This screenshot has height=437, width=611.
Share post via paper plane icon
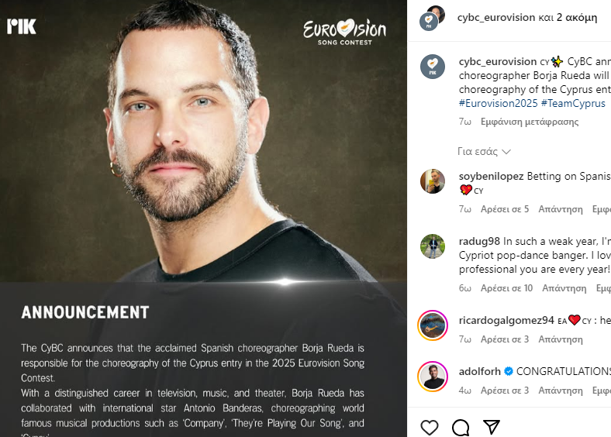[492, 427]
